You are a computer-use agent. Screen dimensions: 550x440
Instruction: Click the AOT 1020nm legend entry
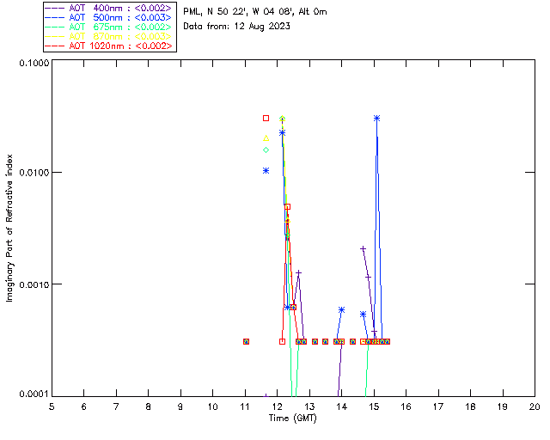click(109, 46)
